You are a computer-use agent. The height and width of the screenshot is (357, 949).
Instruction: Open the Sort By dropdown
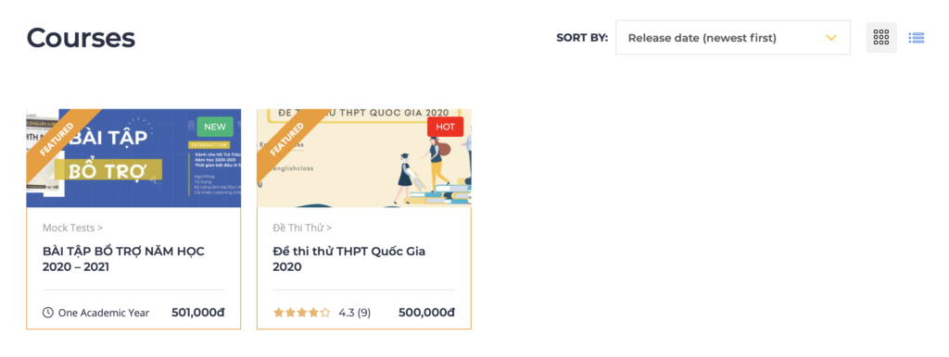tap(733, 37)
